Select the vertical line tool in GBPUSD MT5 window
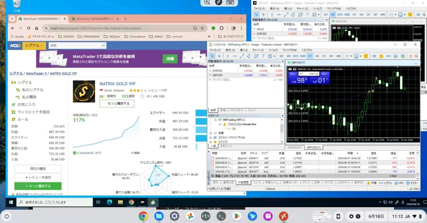Viewport: 427px width, 223px height. (227, 56)
